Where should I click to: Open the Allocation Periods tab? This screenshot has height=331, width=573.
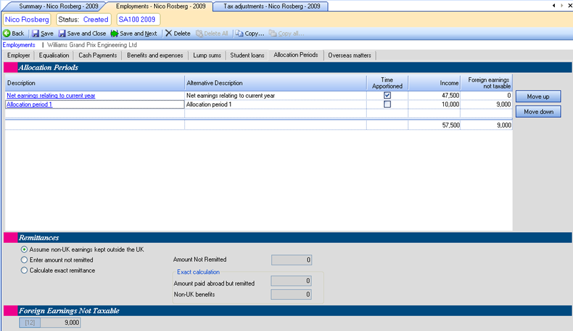[296, 55]
